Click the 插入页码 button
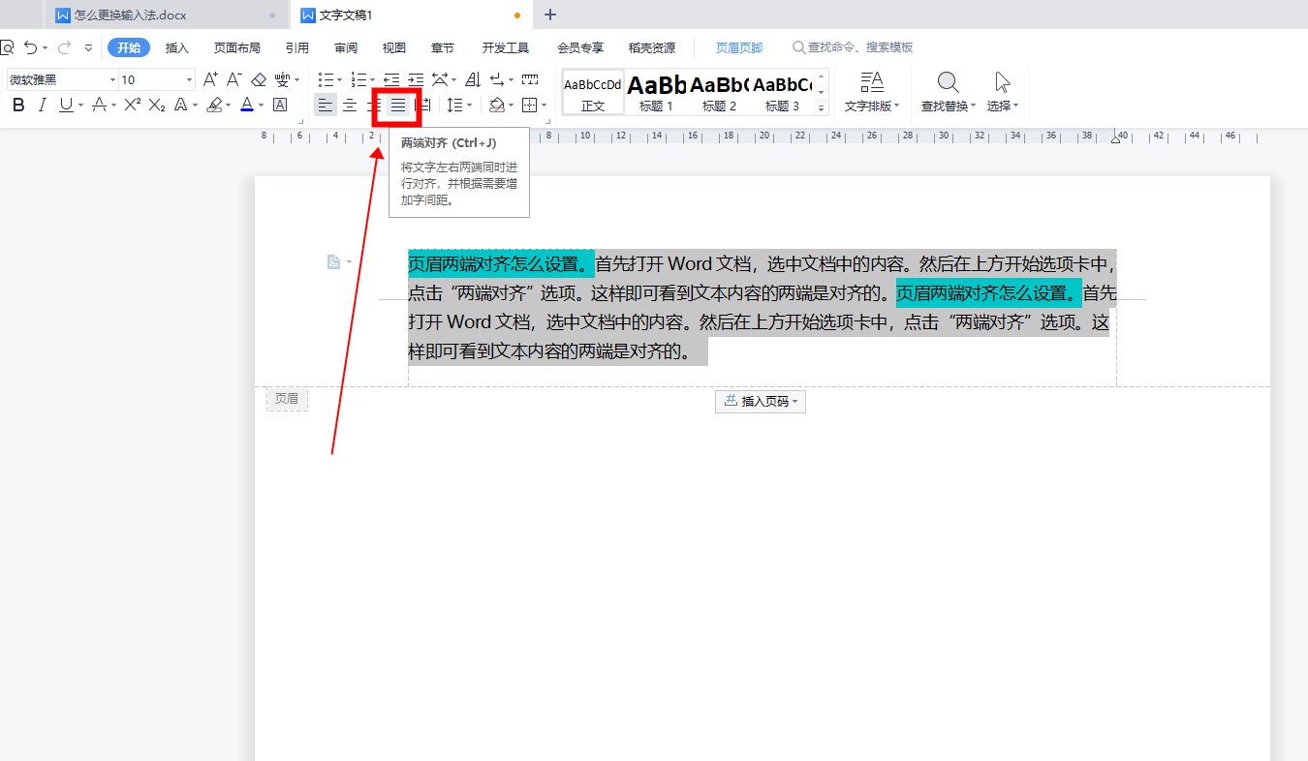This screenshot has width=1308, height=761. tap(761, 402)
